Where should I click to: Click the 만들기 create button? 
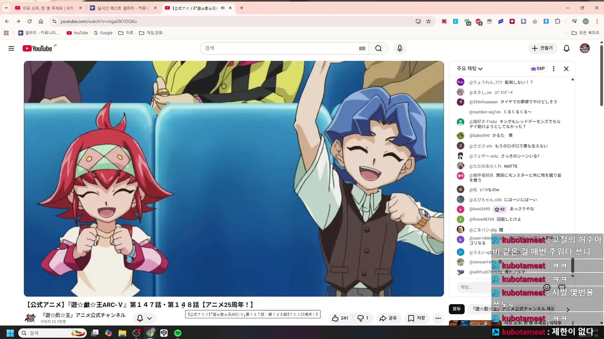coord(542,48)
